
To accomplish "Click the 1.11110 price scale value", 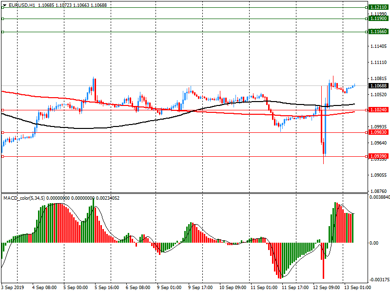I will click(379, 63).
